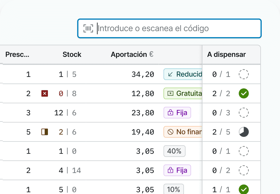
Task: Click the barcode scanner icon
Action: tap(88, 28)
